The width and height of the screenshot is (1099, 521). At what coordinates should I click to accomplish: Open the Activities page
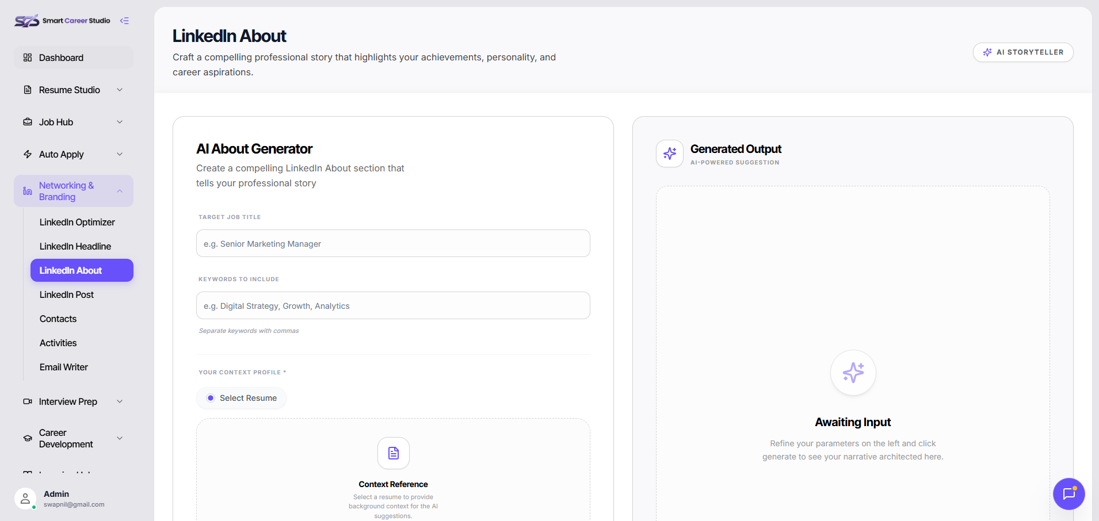58,343
